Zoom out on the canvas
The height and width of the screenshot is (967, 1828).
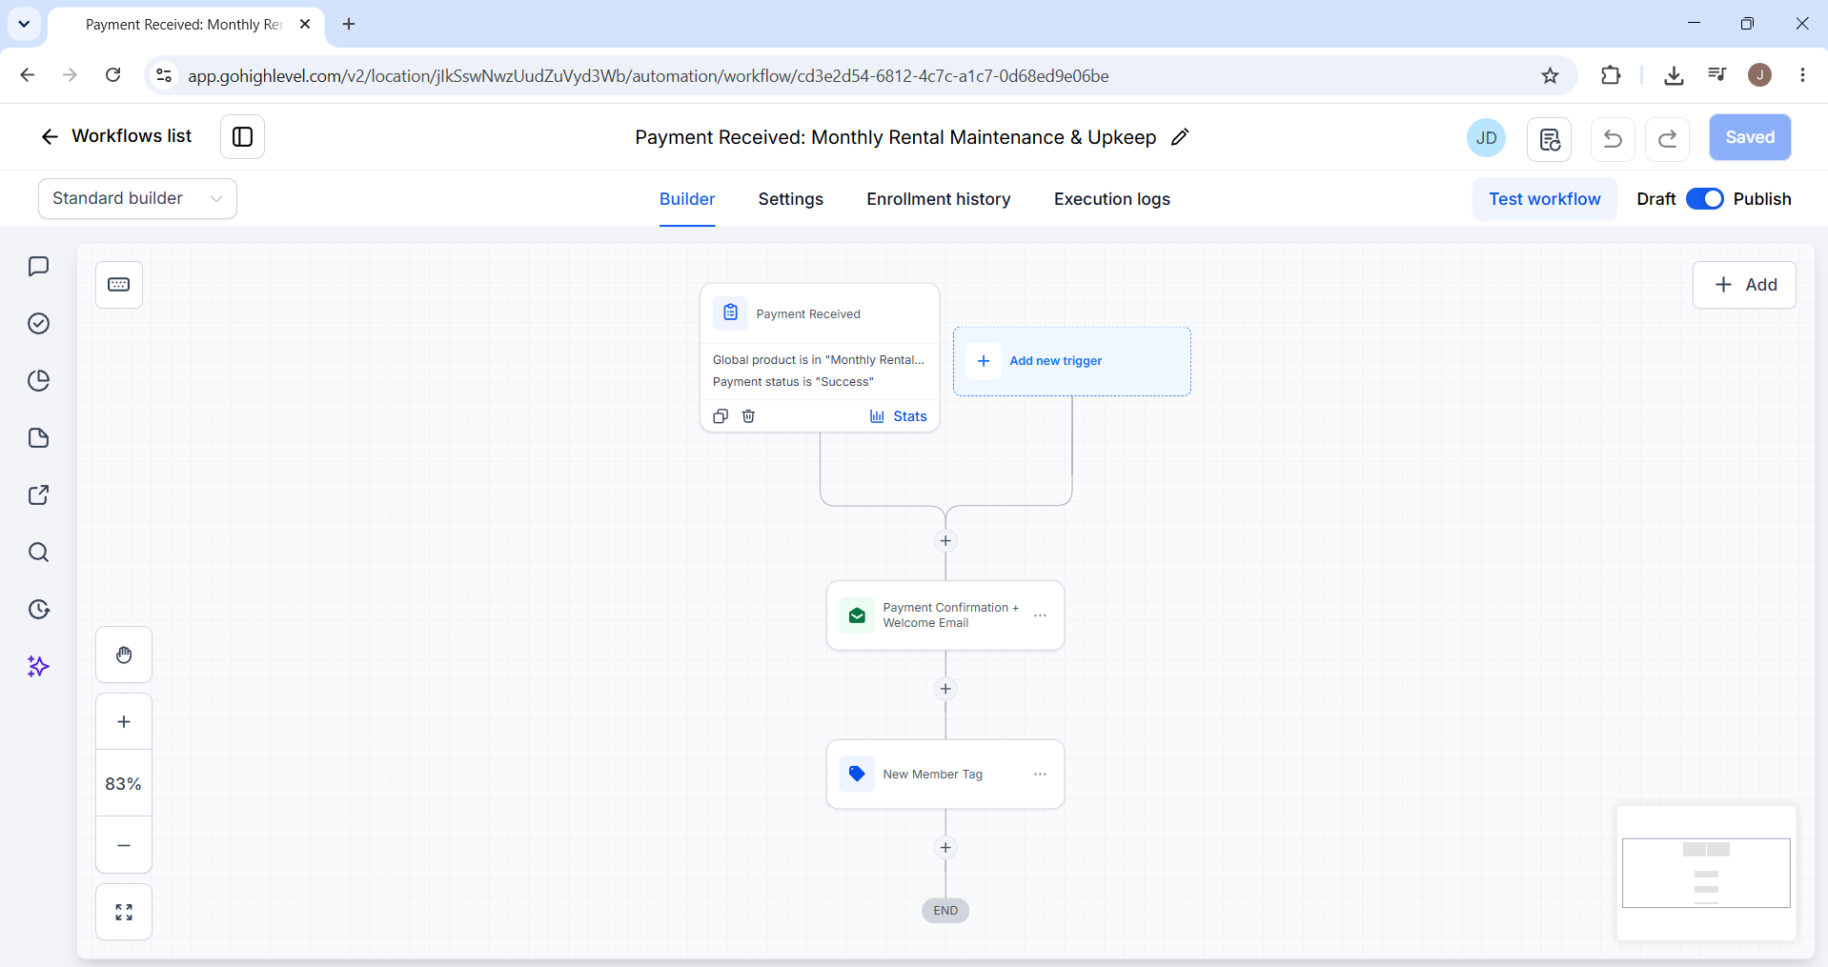(x=124, y=845)
